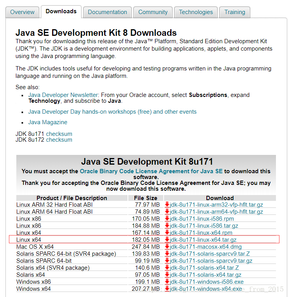Download jdk-8u171-windows-i586.exe file link
This screenshot has width=288, height=297.
point(207,282)
